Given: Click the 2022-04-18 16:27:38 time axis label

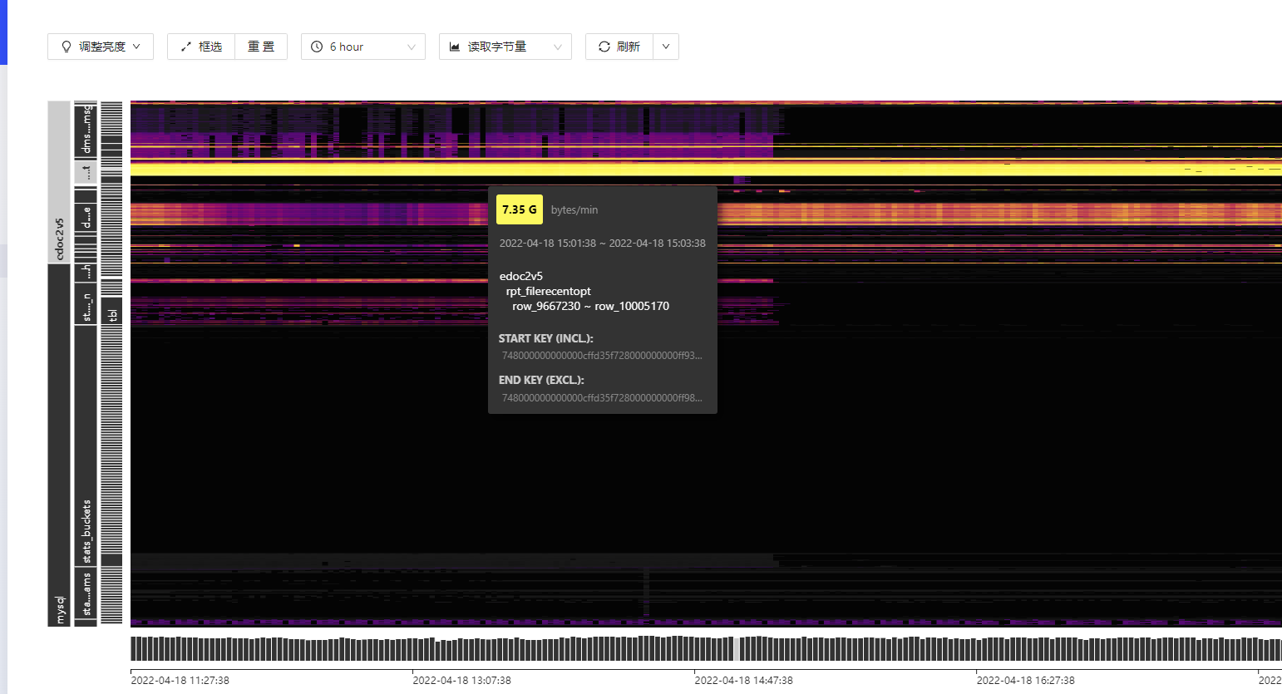Looking at the screenshot, I should [1025, 680].
